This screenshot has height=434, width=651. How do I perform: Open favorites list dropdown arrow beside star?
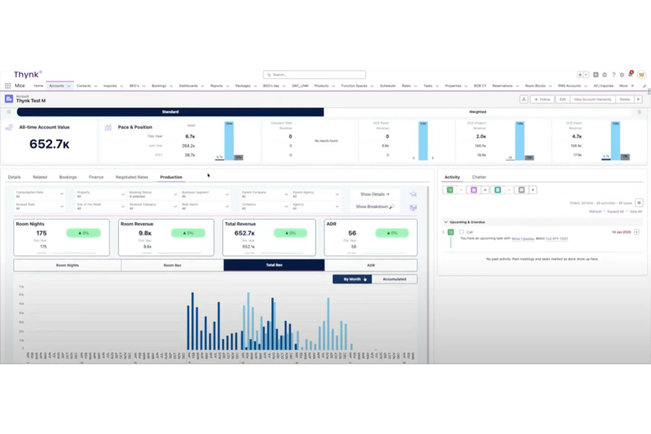[x=586, y=75]
